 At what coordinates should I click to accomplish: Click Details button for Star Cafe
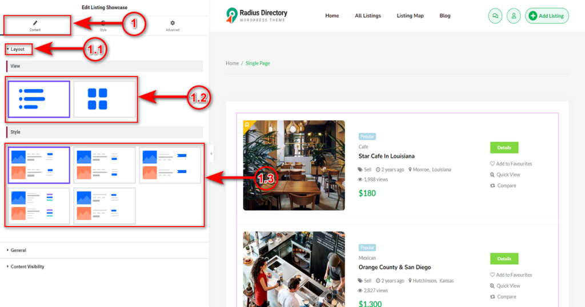504,148
